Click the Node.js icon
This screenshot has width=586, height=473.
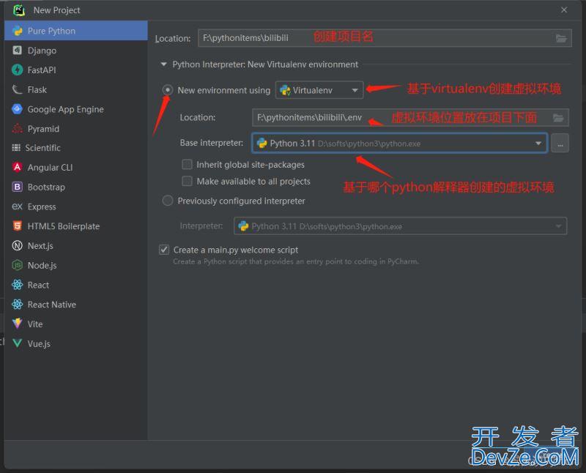(x=17, y=265)
